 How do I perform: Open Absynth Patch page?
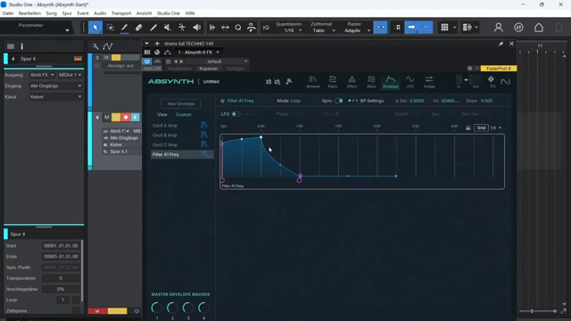pos(333,82)
